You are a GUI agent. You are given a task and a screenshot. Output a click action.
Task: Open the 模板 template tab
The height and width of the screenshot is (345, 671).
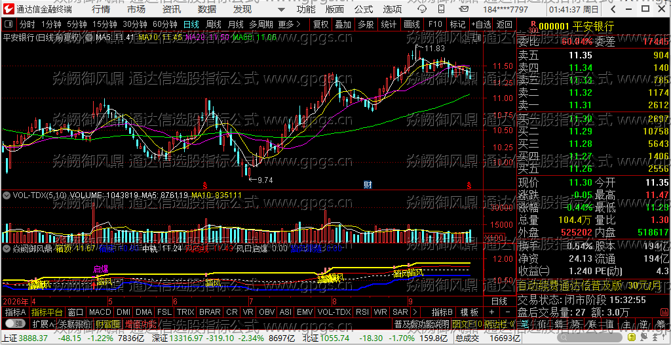click(x=469, y=312)
